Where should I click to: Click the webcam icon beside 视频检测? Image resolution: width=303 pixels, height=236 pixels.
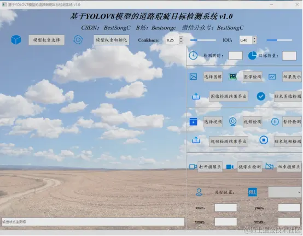pos(232,122)
